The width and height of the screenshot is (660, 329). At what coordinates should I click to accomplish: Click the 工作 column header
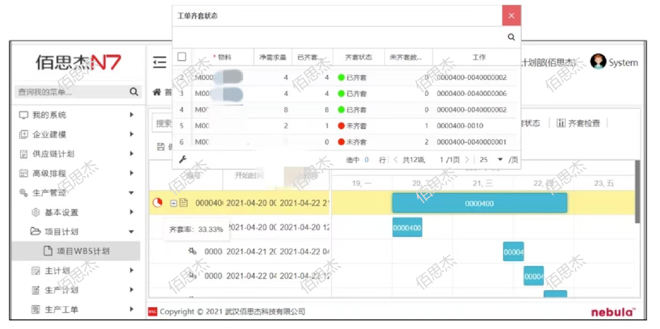tap(479, 57)
